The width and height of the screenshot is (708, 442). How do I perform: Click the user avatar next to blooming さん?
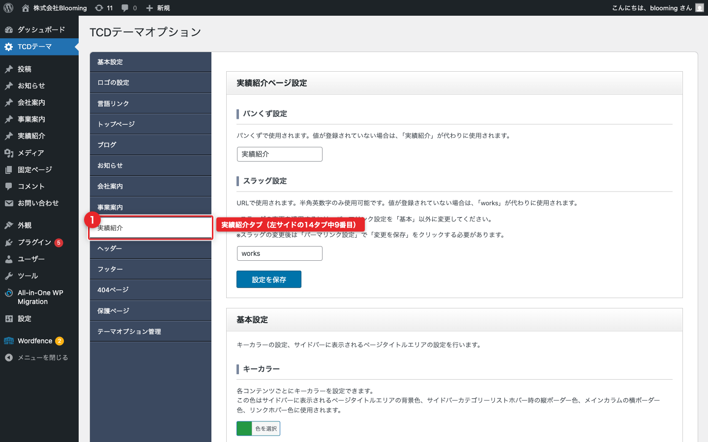700,8
